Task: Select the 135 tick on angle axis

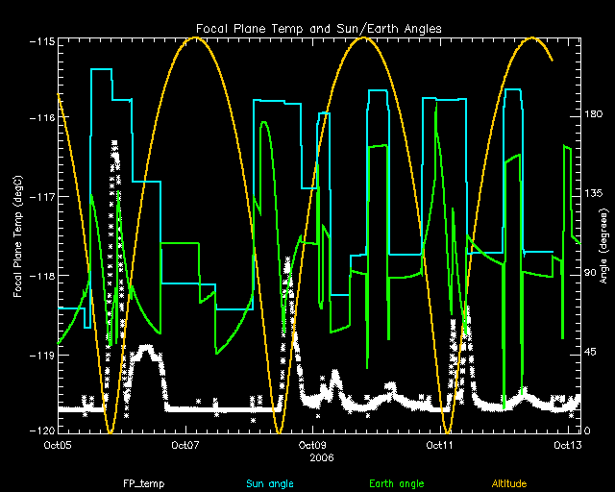Action: pos(593,194)
